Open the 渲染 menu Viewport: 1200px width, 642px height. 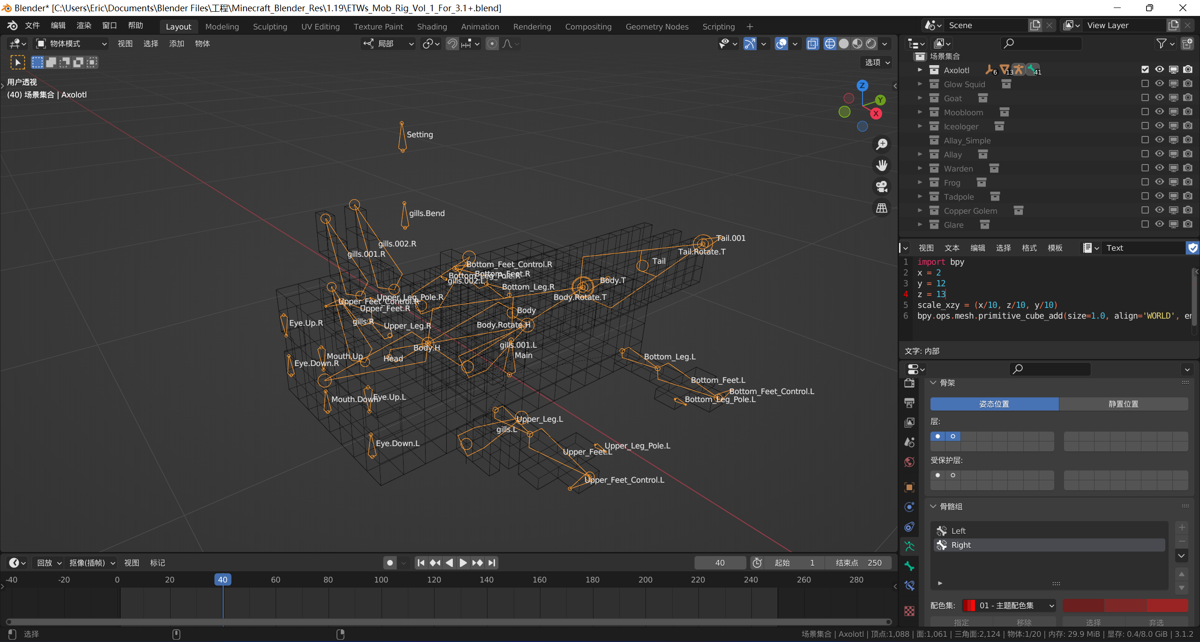84,25
